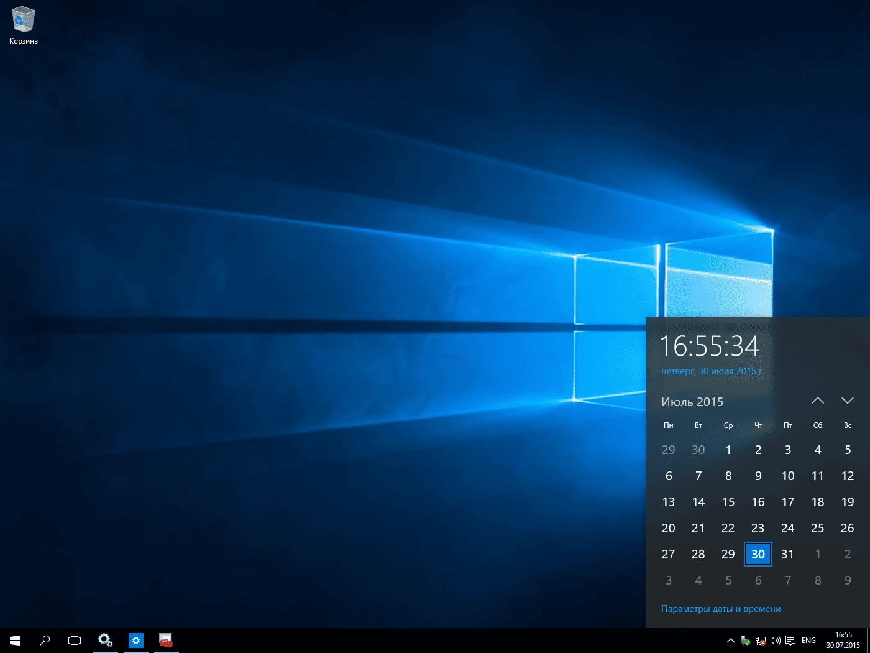Switch to the blue Settings taskbar app
Image resolution: width=870 pixels, height=653 pixels.
pyautogui.click(x=135, y=640)
